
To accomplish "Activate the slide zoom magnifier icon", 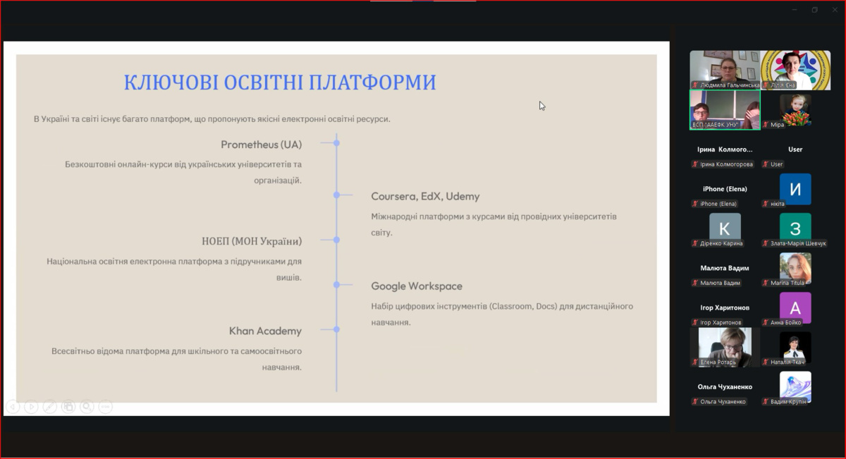I will tap(87, 407).
